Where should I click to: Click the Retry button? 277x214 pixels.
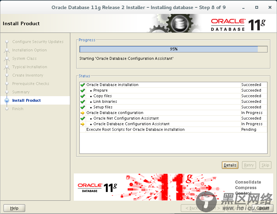(249, 165)
